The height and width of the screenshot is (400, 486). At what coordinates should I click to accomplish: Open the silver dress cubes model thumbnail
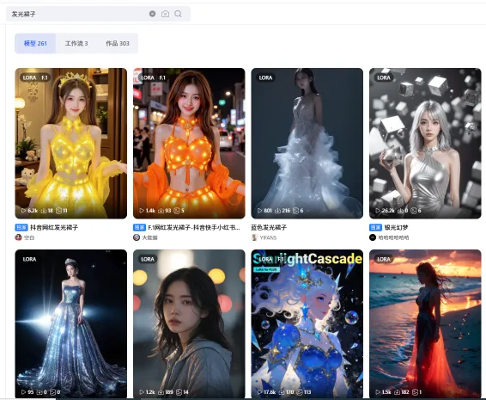[x=425, y=143]
